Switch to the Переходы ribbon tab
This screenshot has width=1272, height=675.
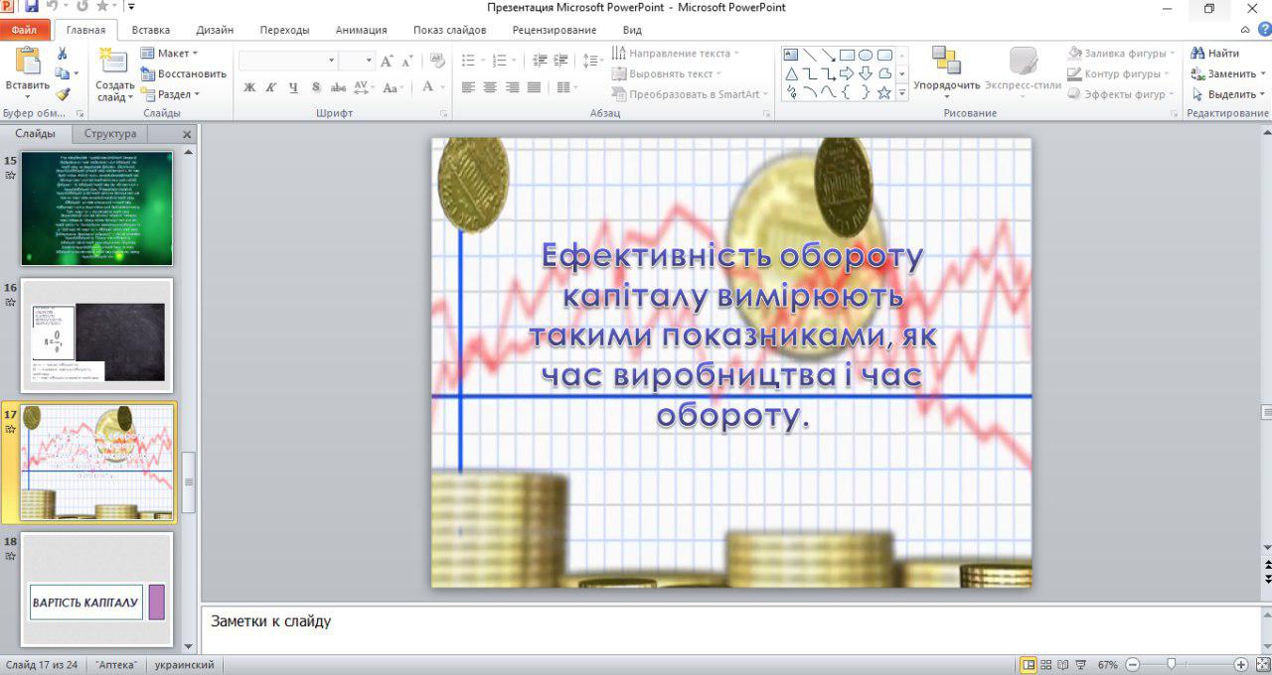[285, 31]
